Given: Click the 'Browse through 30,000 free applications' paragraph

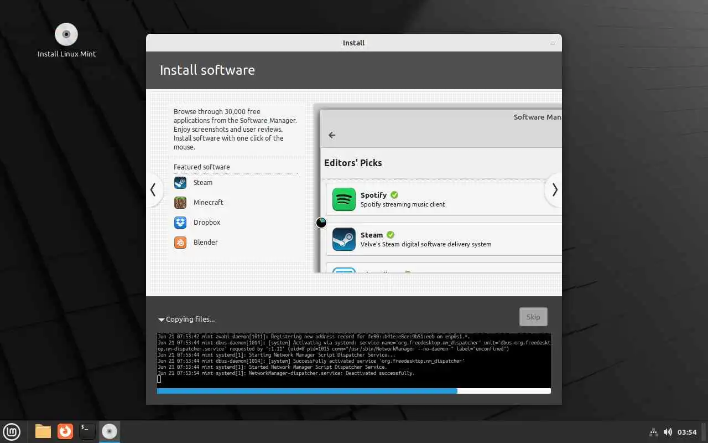Looking at the screenshot, I should [236, 130].
